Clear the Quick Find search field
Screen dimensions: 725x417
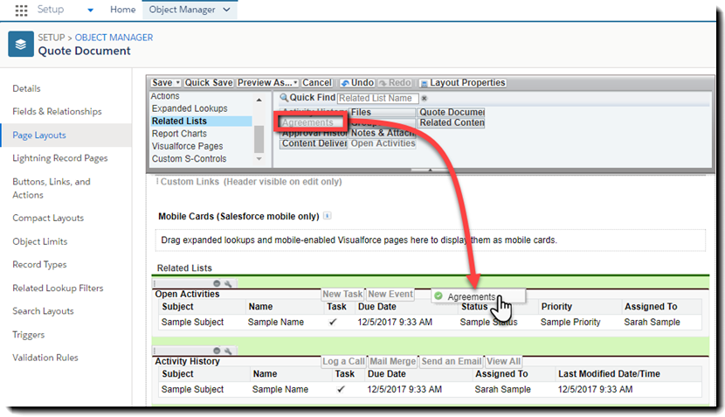pos(424,98)
